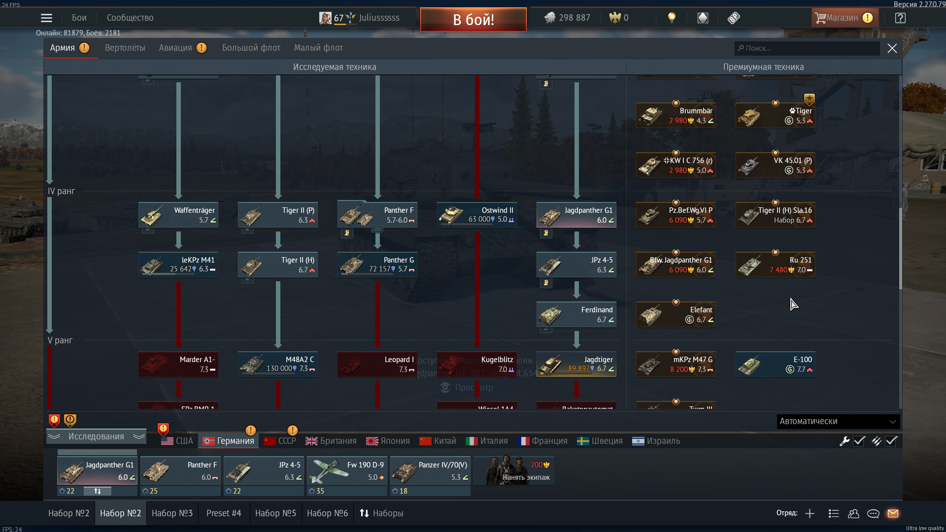The width and height of the screenshot is (946, 532).
Task: Open Сообщество menu
Action: point(130,18)
